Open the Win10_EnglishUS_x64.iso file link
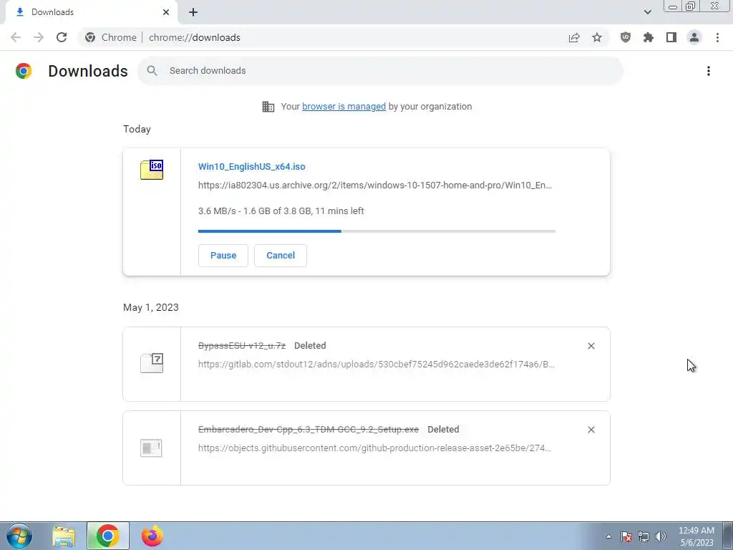The height and width of the screenshot is (550, 733). pyautogui.click(x=251, y=166)
